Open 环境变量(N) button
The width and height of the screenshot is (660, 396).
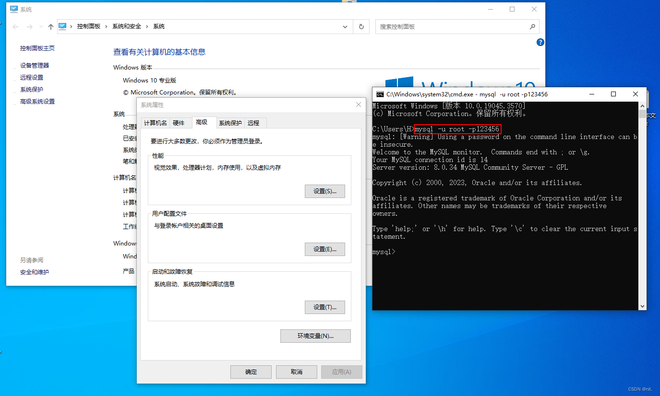pos(315,336)
